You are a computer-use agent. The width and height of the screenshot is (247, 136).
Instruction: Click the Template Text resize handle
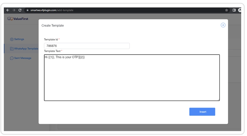(x=218, y=100)
